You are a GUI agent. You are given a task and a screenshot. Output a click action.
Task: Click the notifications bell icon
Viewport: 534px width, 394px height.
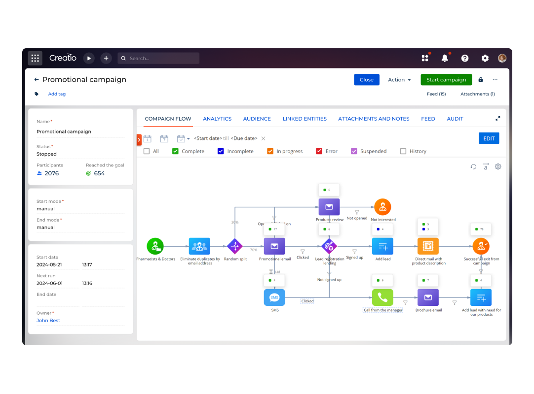tap(445, 58)
